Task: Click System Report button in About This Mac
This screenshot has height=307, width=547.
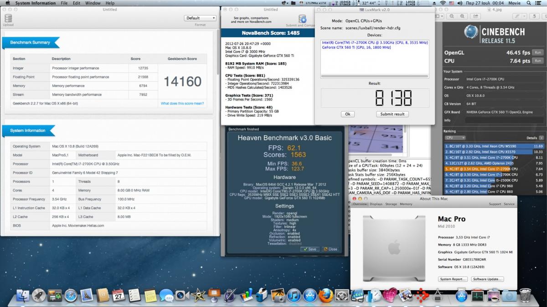Action: coord(453,279)
